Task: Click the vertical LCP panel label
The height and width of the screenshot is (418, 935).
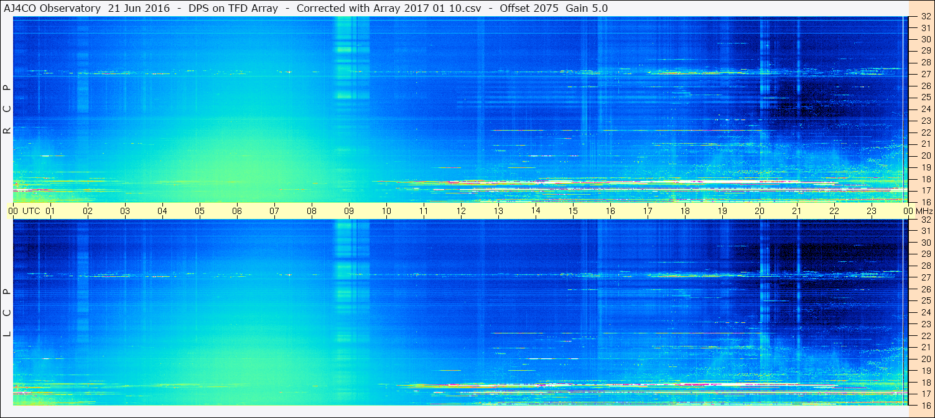Action: click(x=7, y=313)
